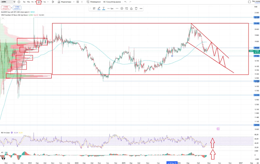Select the 1м monthly timeframe
Screen dimensions: 260x164
pyautogui.click(x=45, y=2)
